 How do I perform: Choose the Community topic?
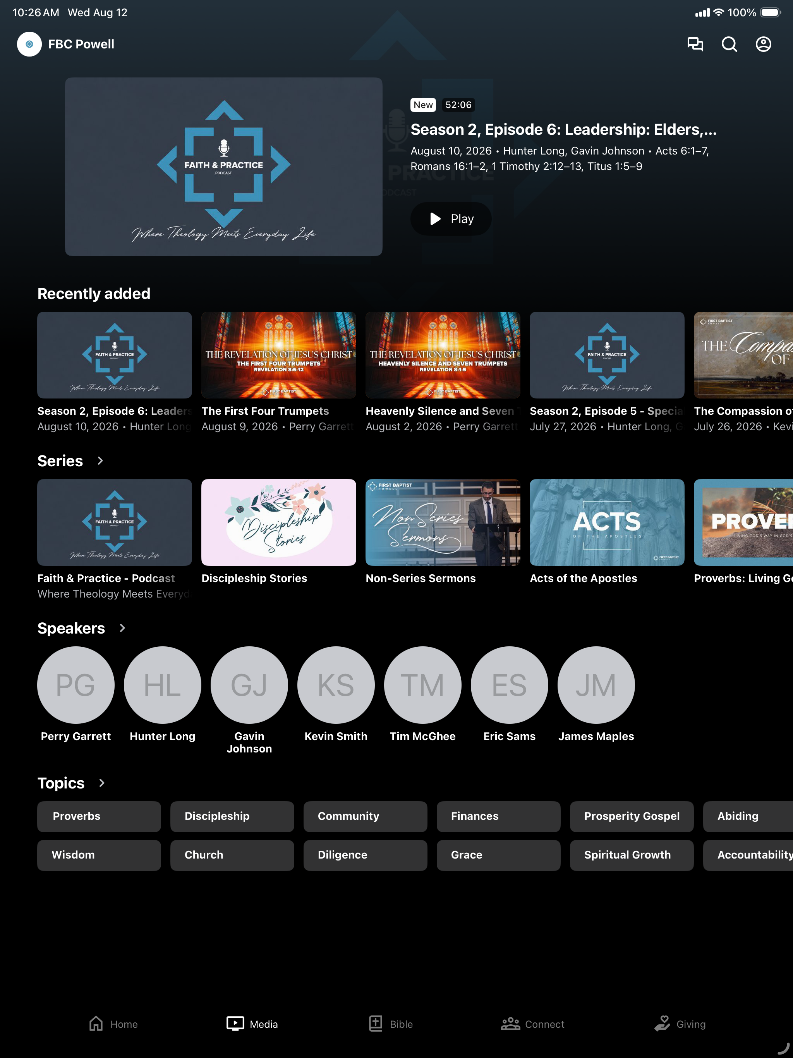[x=365, y=816]
